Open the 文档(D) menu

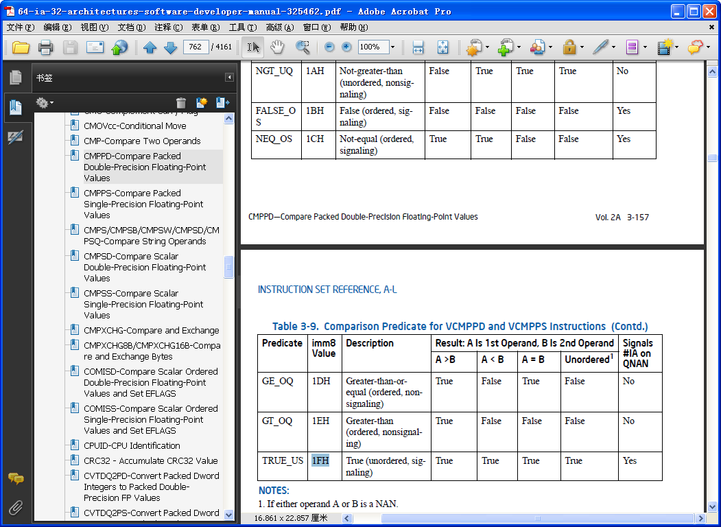pos(132,27)
